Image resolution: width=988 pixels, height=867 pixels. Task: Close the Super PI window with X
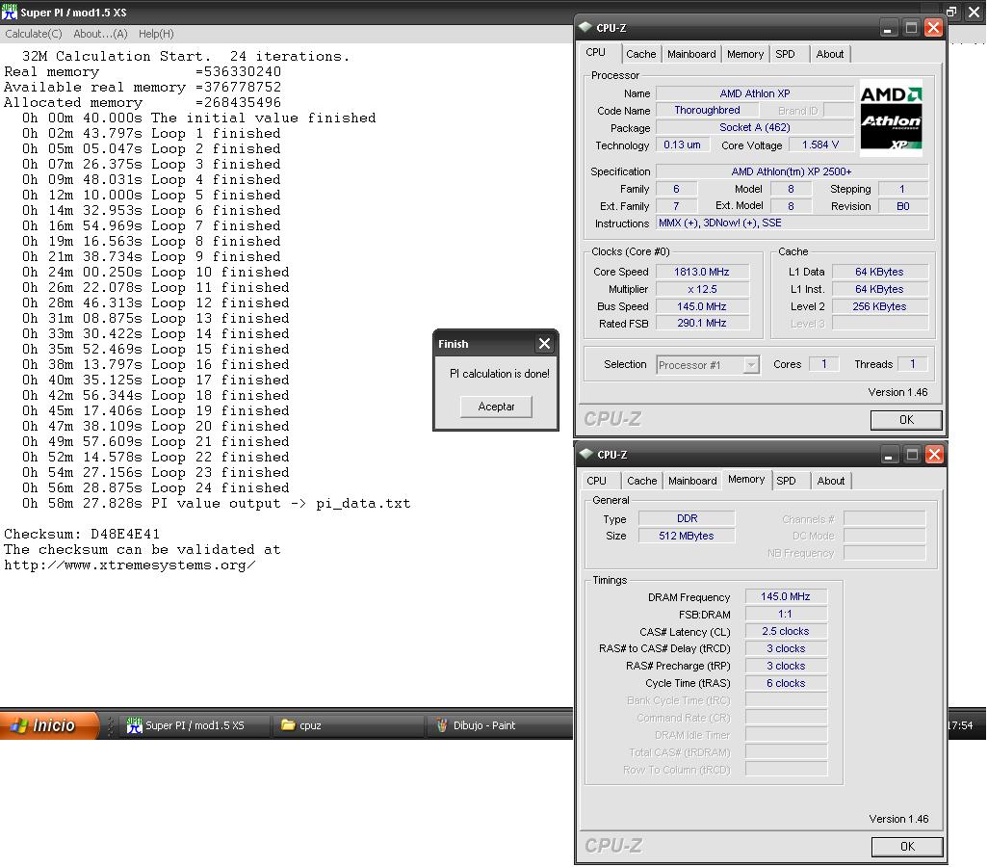pos(975,12)
